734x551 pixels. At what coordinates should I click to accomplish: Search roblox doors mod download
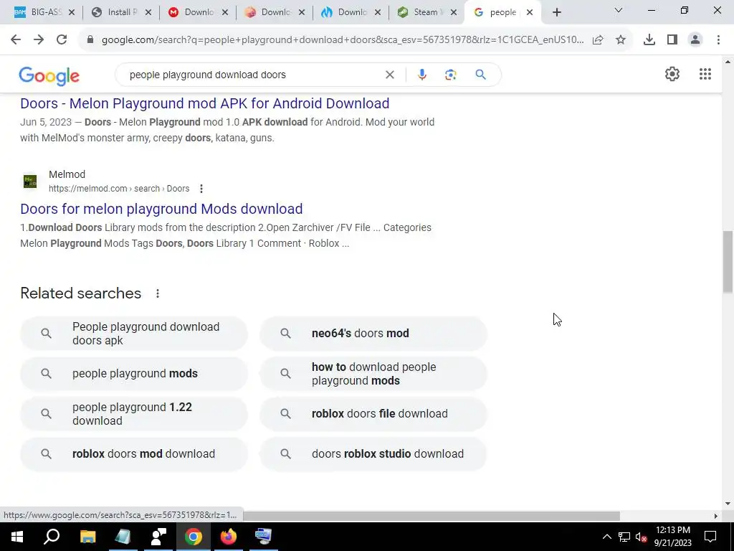pos(134,454)
